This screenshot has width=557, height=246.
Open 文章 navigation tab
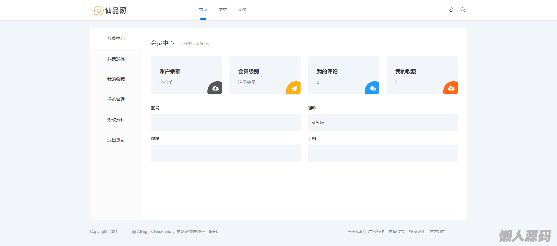click(x=223, y=10)
